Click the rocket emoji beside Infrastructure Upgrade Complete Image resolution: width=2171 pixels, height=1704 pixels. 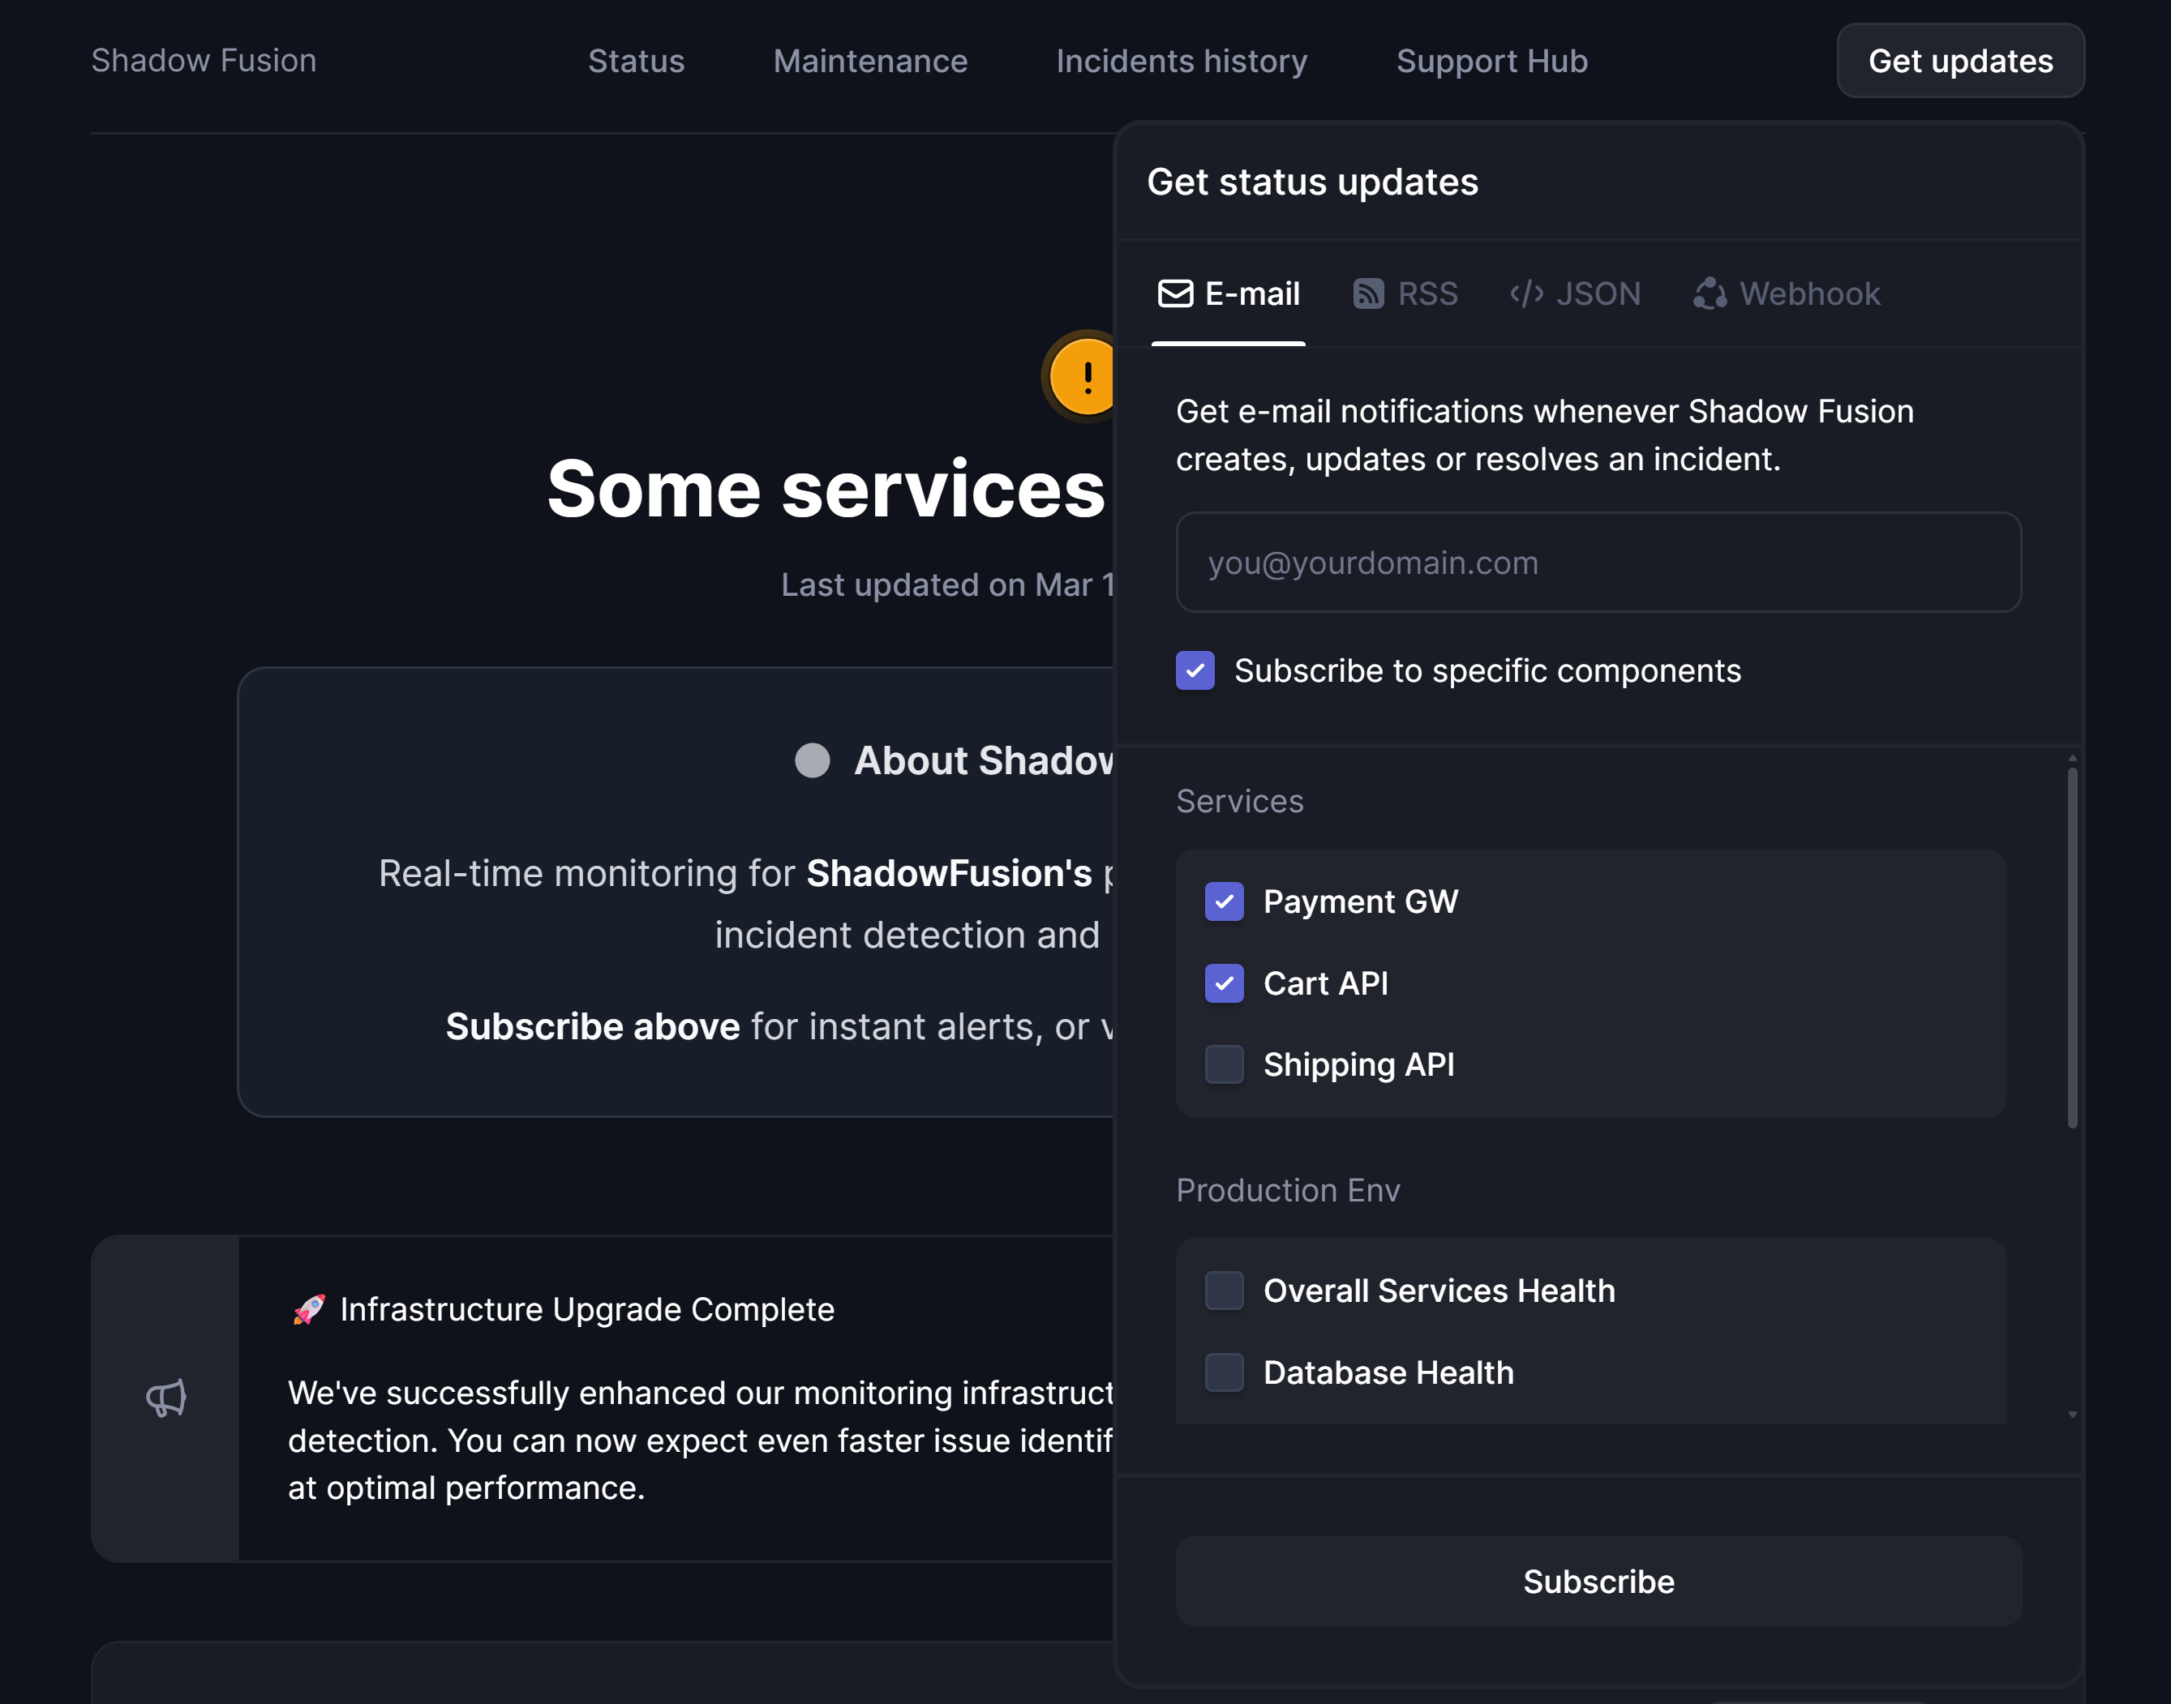coord(308,1308)
